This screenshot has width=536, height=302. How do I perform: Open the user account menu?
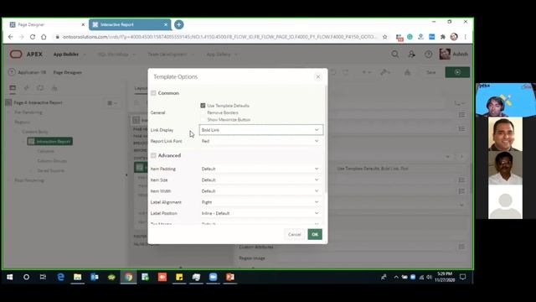(454, 54)
